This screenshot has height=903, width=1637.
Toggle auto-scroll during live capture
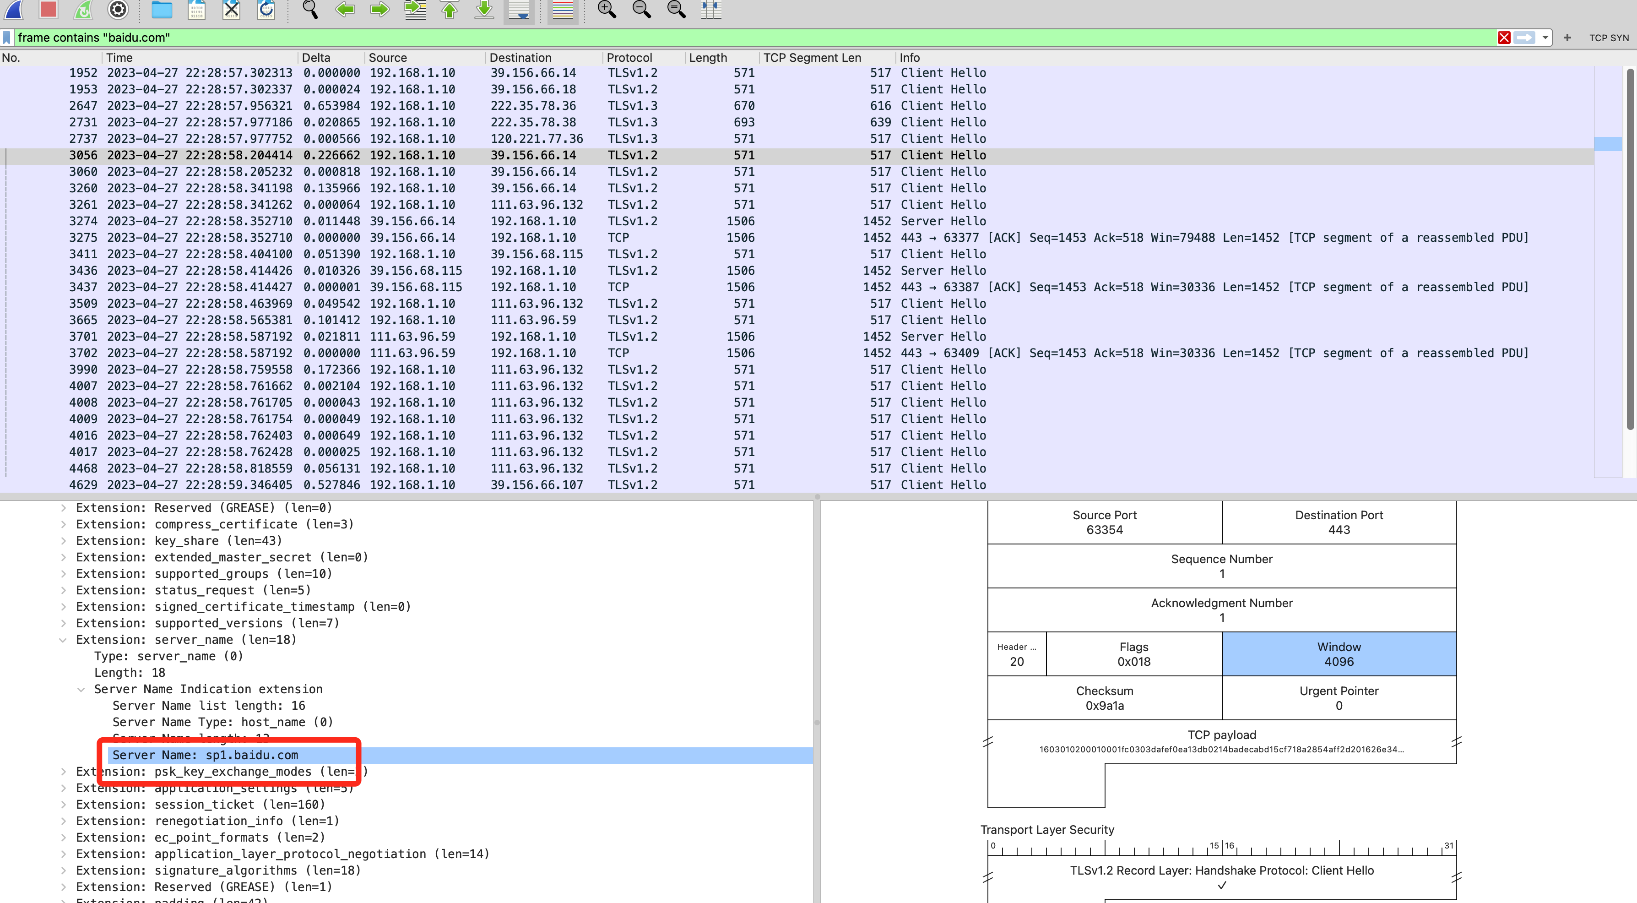[519, 11]
